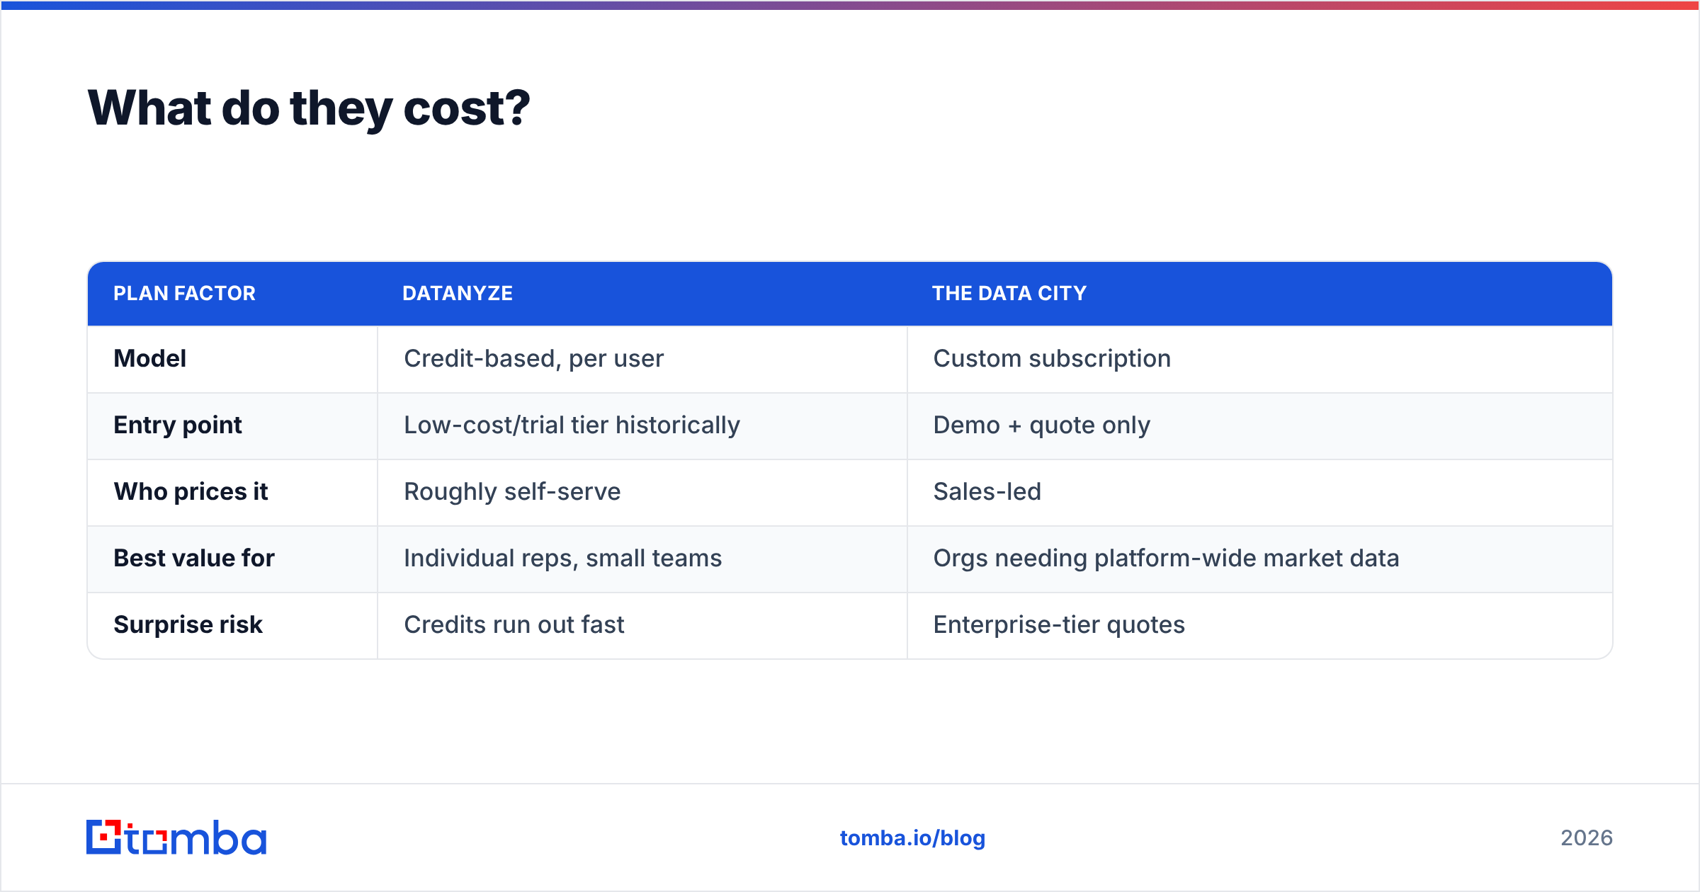Select the 'Who prices it' label
The height and width of the screenshot is (892, 1700).
[191, 492]
